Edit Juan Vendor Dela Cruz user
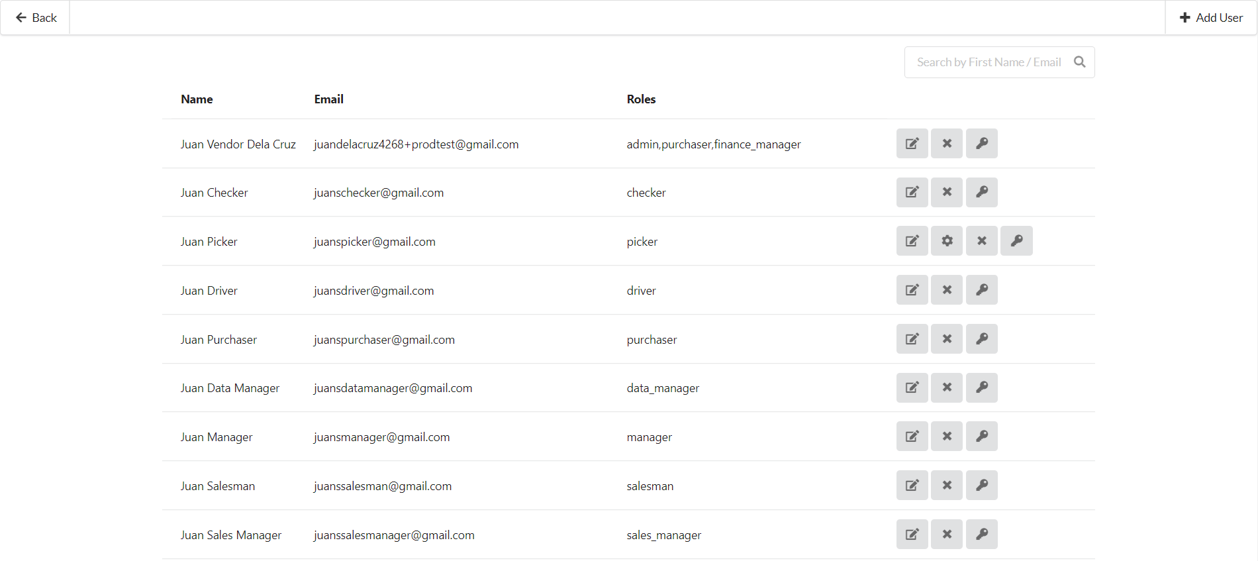Image resolution: width=1258 pixels, height=561 pixels. [912, 144]
